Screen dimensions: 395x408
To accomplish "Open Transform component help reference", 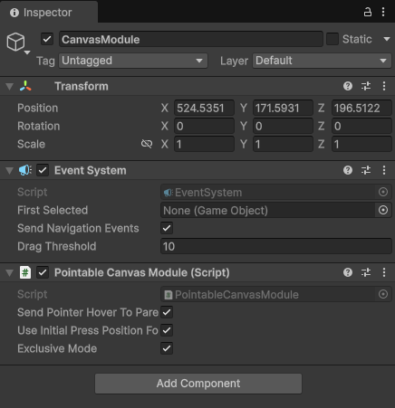I will (x=348, y=86).
